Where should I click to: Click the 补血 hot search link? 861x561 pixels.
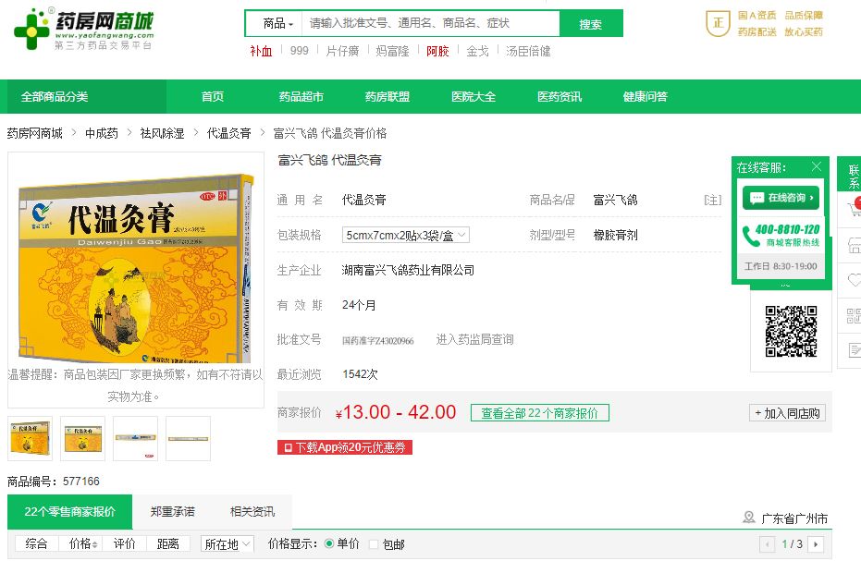[x=261, y=51]
